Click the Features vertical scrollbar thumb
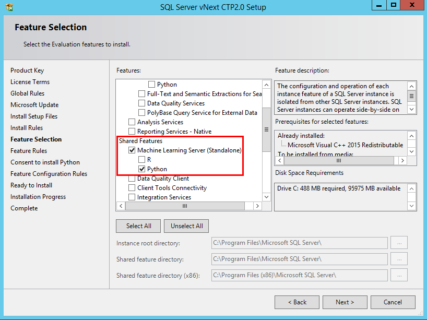 pyautogui.click(x=266, y=129)
